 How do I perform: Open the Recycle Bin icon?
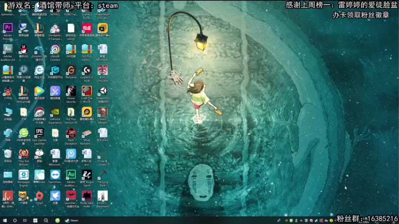7,154
